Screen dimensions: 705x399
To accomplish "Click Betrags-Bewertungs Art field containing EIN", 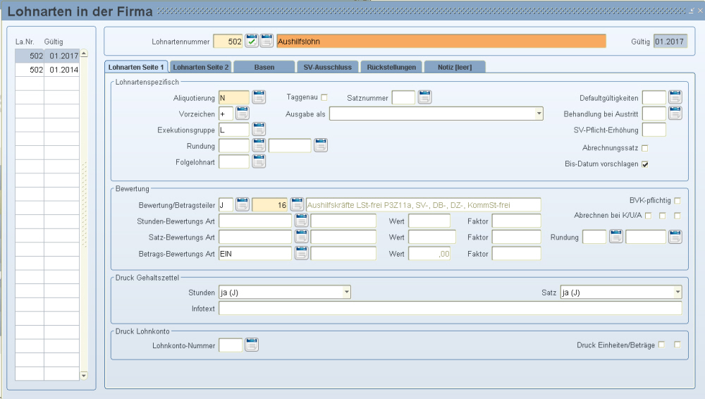I will pyautogui.click(x=255, y=253).
